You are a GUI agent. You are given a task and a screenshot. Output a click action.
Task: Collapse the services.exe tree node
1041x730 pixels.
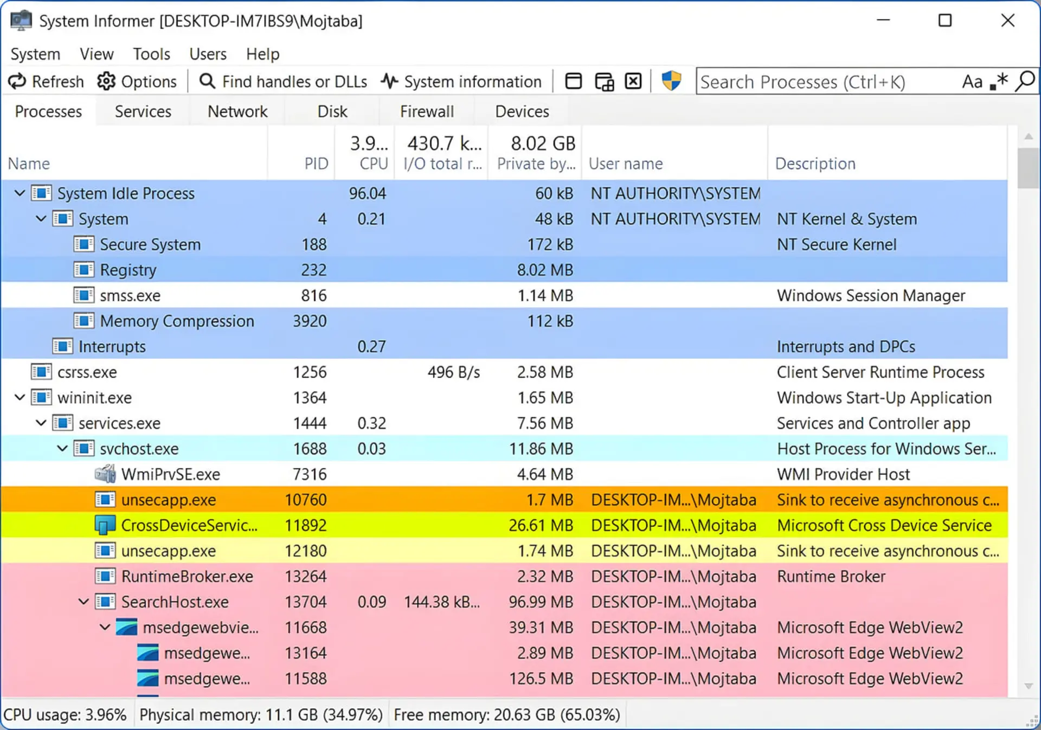[41, 423]
